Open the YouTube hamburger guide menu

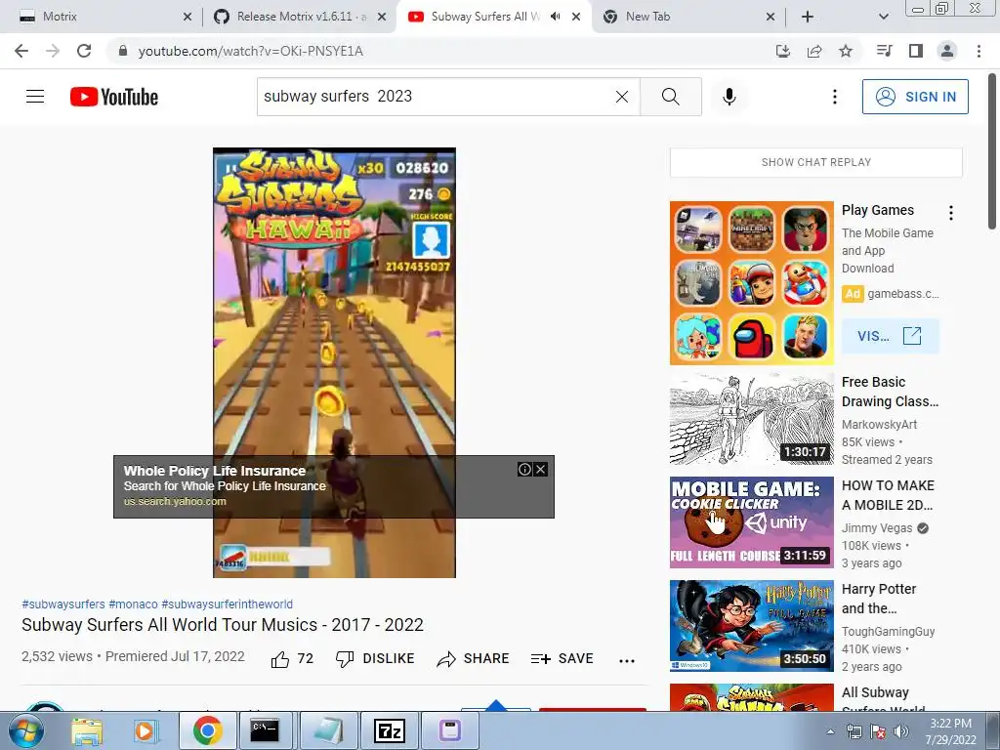[x=35, y=97]
